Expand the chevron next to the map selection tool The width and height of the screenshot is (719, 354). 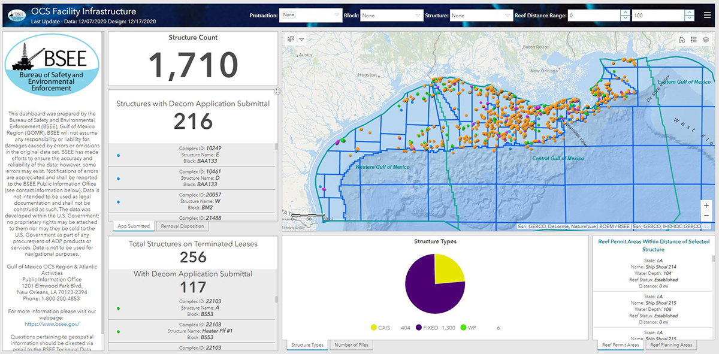[301, 40]
